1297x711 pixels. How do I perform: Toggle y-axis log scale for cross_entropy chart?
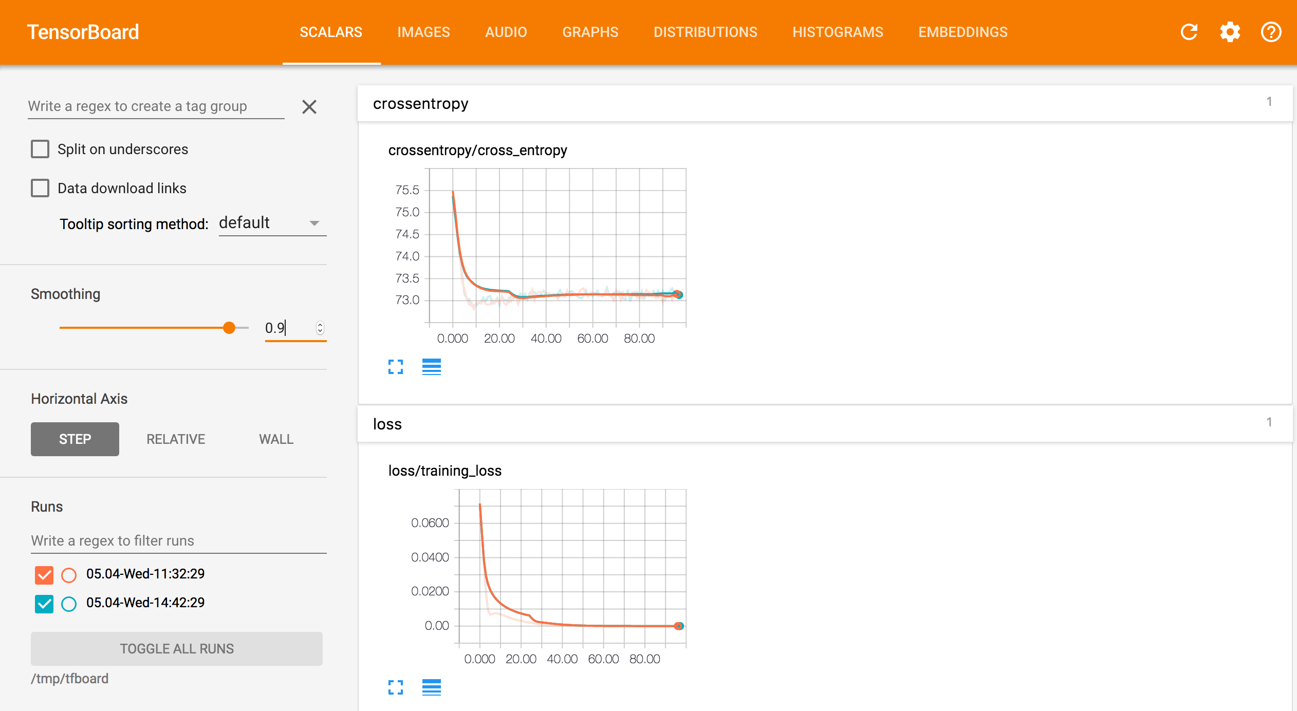tap(432, 367)
